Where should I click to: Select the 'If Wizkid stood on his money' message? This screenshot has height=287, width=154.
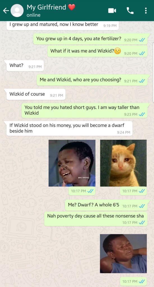[69, 128]
